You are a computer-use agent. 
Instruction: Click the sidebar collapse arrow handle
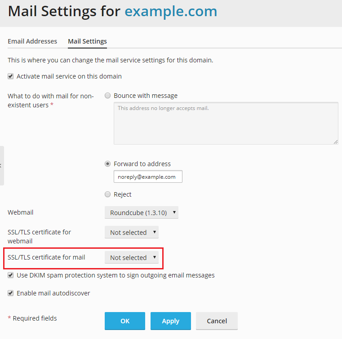[1, 165]
